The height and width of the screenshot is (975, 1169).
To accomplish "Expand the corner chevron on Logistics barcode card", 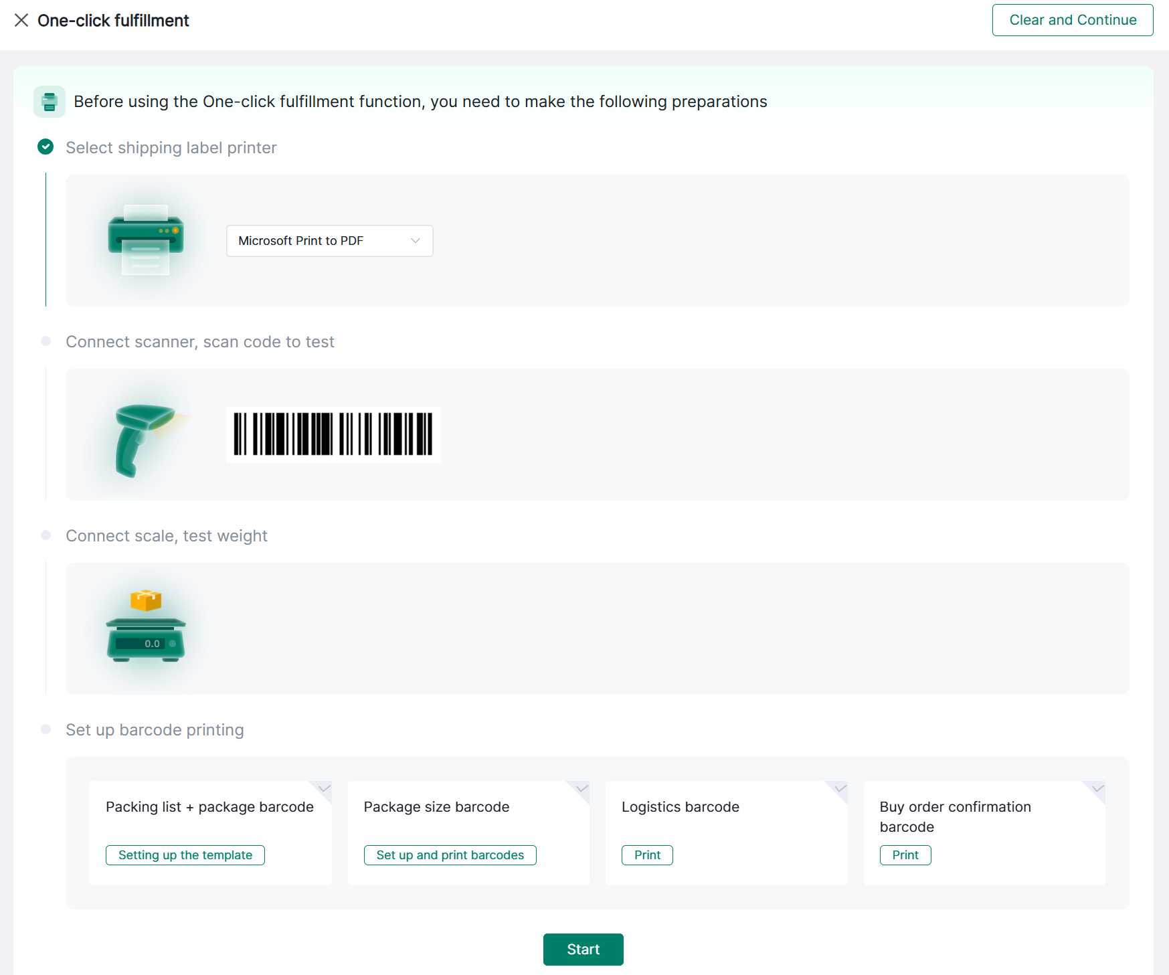I will (838, 790).
